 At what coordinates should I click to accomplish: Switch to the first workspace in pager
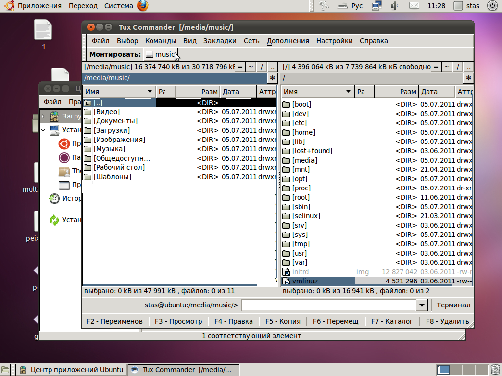[443, 370]
